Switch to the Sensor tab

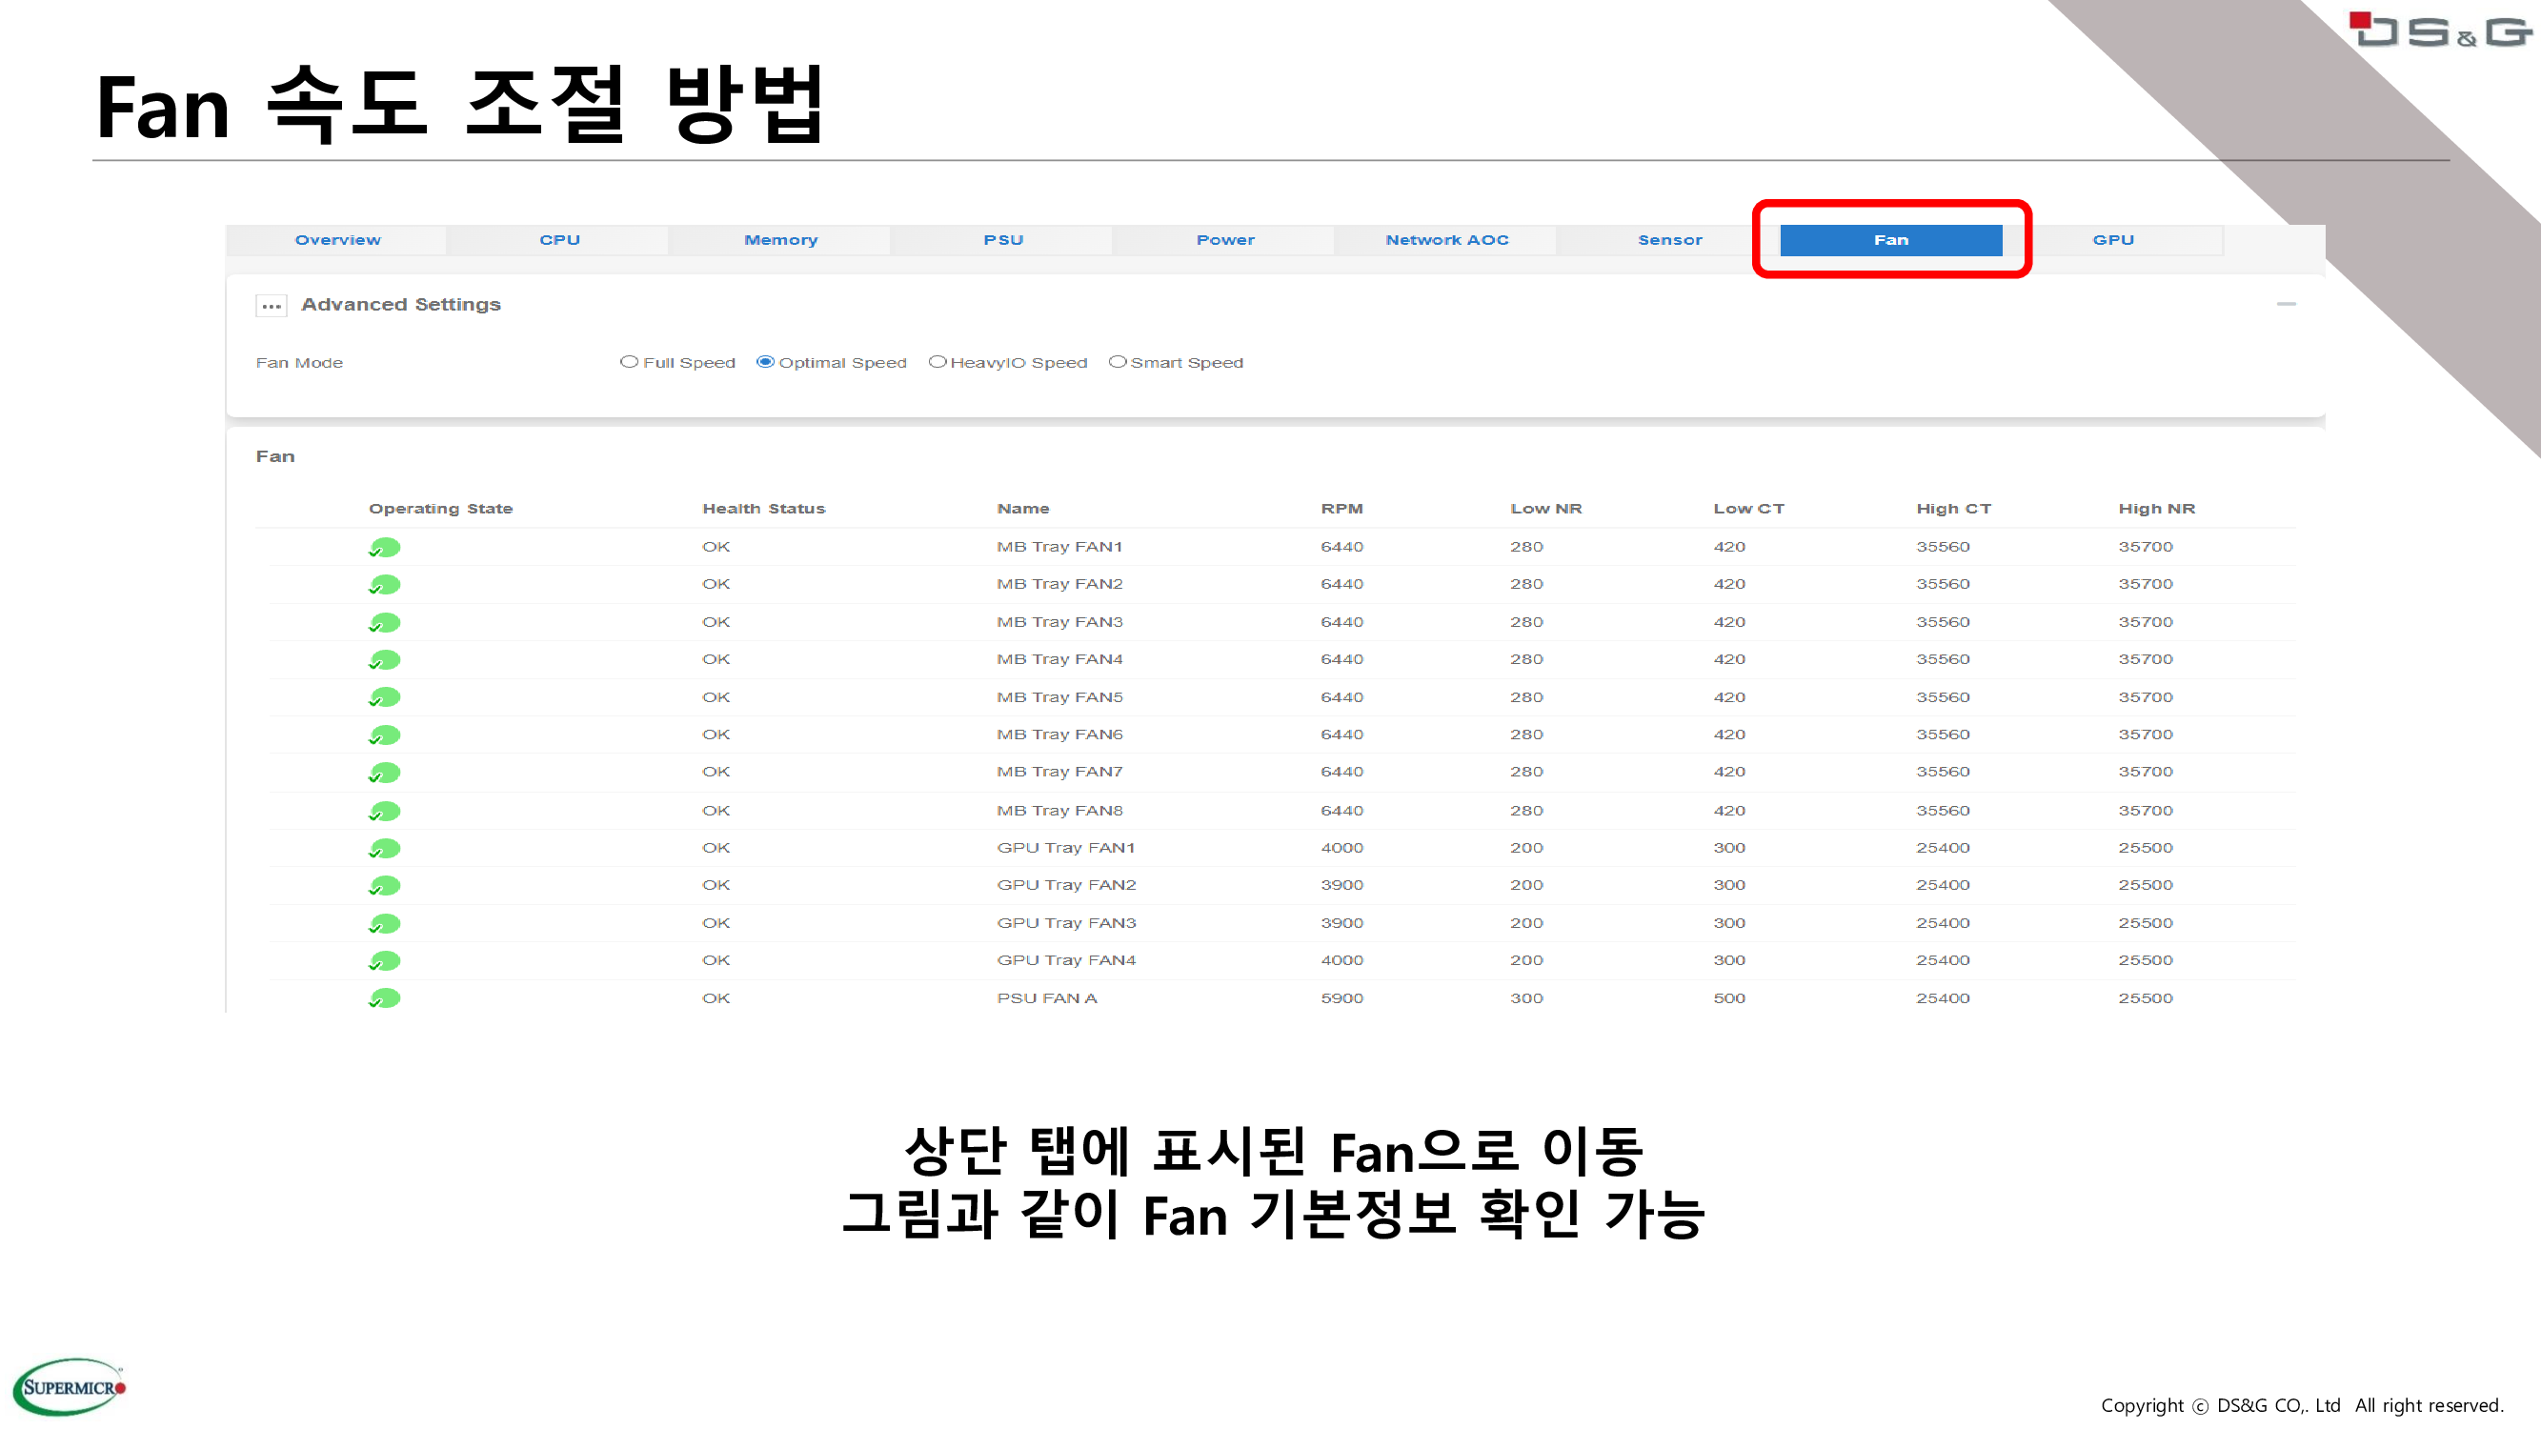click(1669, 239)
